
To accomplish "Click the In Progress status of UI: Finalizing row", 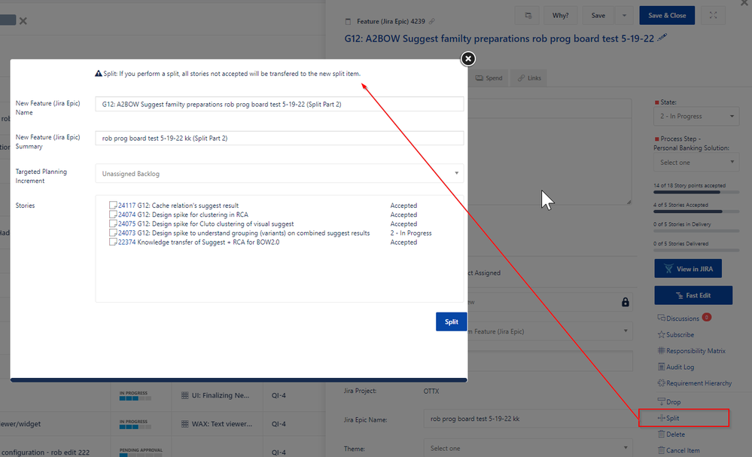I will pos(135,395).
